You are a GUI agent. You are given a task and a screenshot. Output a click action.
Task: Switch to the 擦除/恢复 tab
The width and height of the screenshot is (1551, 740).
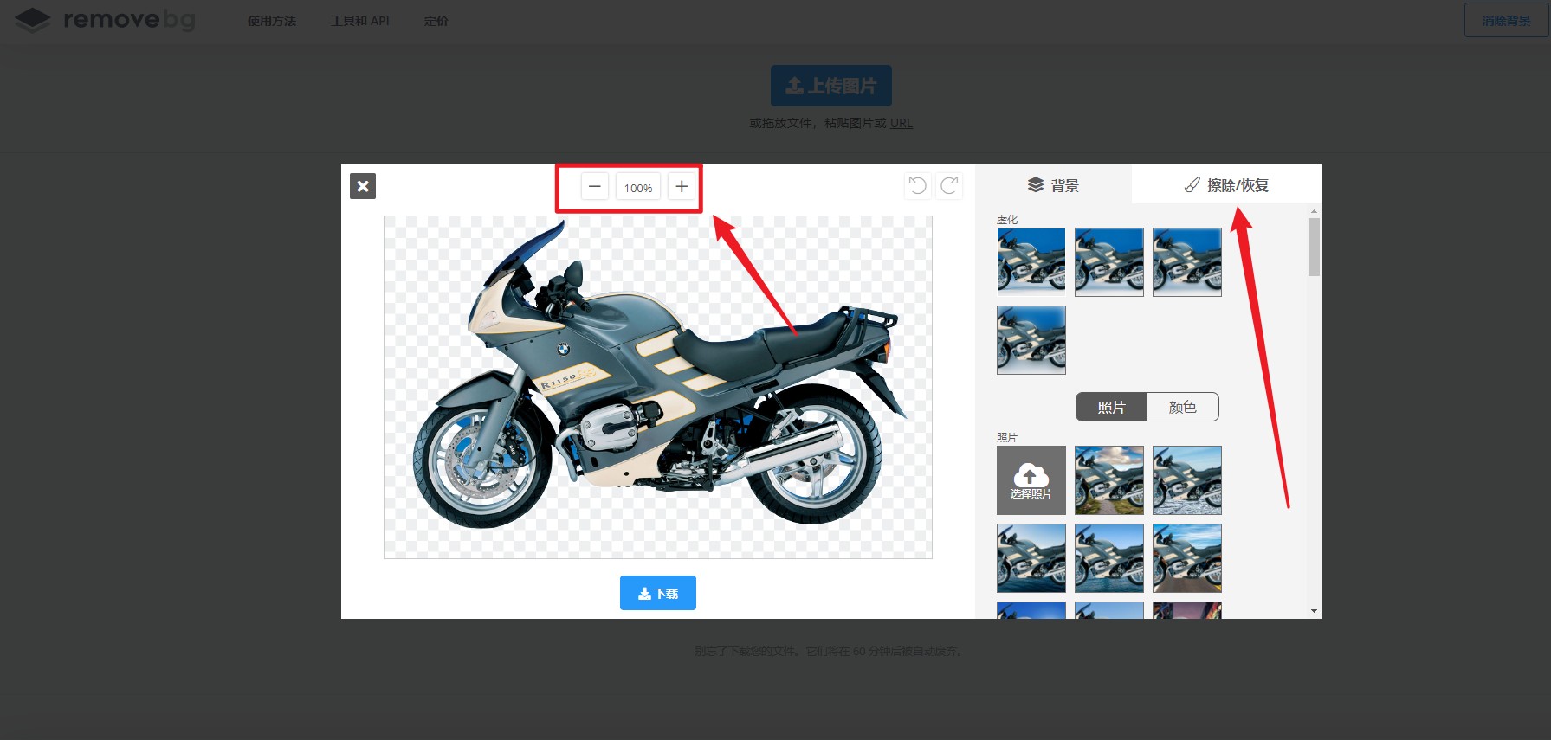coord(1226,185)
